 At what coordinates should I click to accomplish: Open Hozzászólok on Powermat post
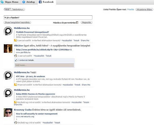[x=67, y=40]
